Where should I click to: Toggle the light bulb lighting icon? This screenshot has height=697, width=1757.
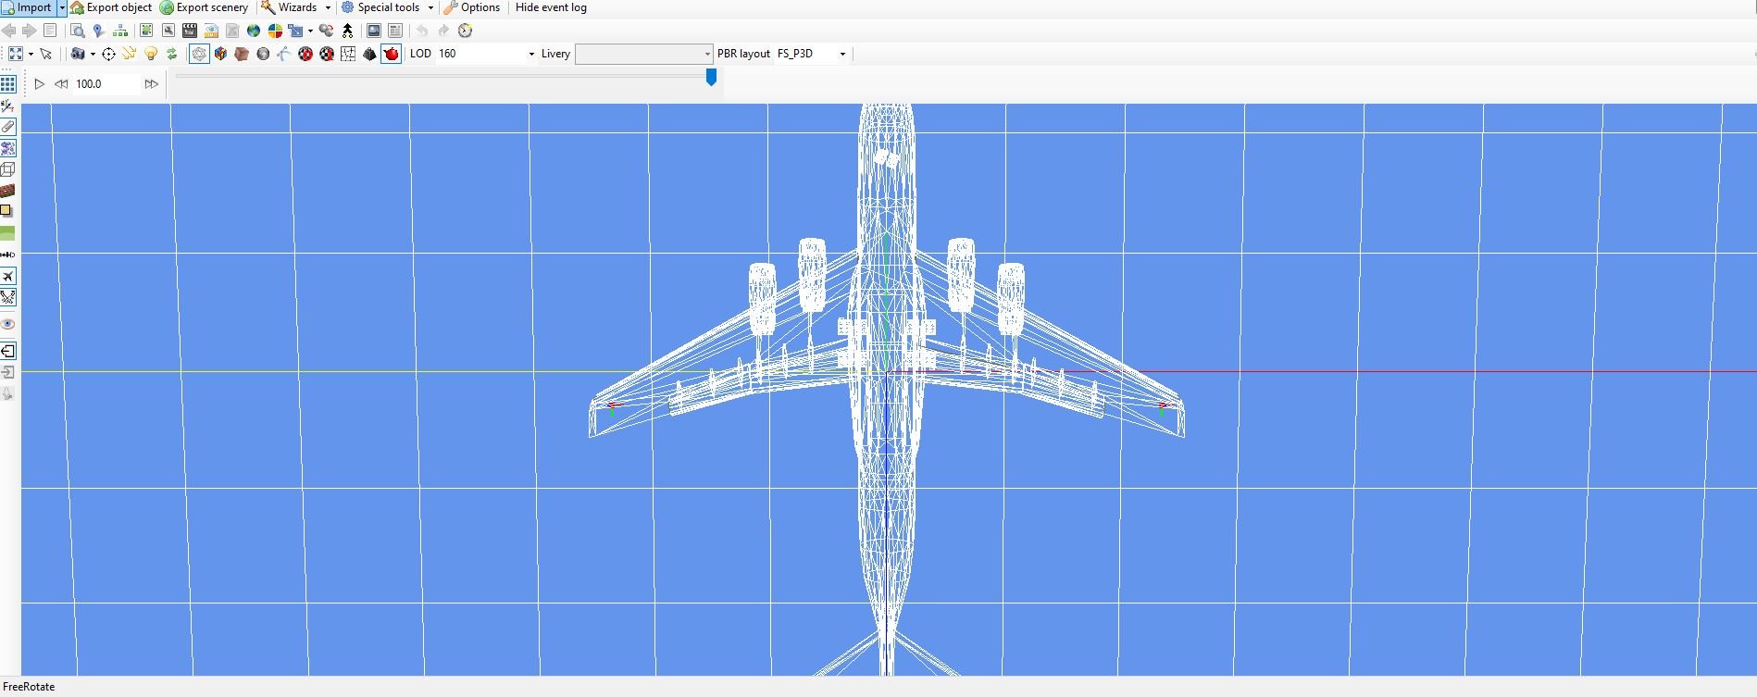tap(151, 54)
